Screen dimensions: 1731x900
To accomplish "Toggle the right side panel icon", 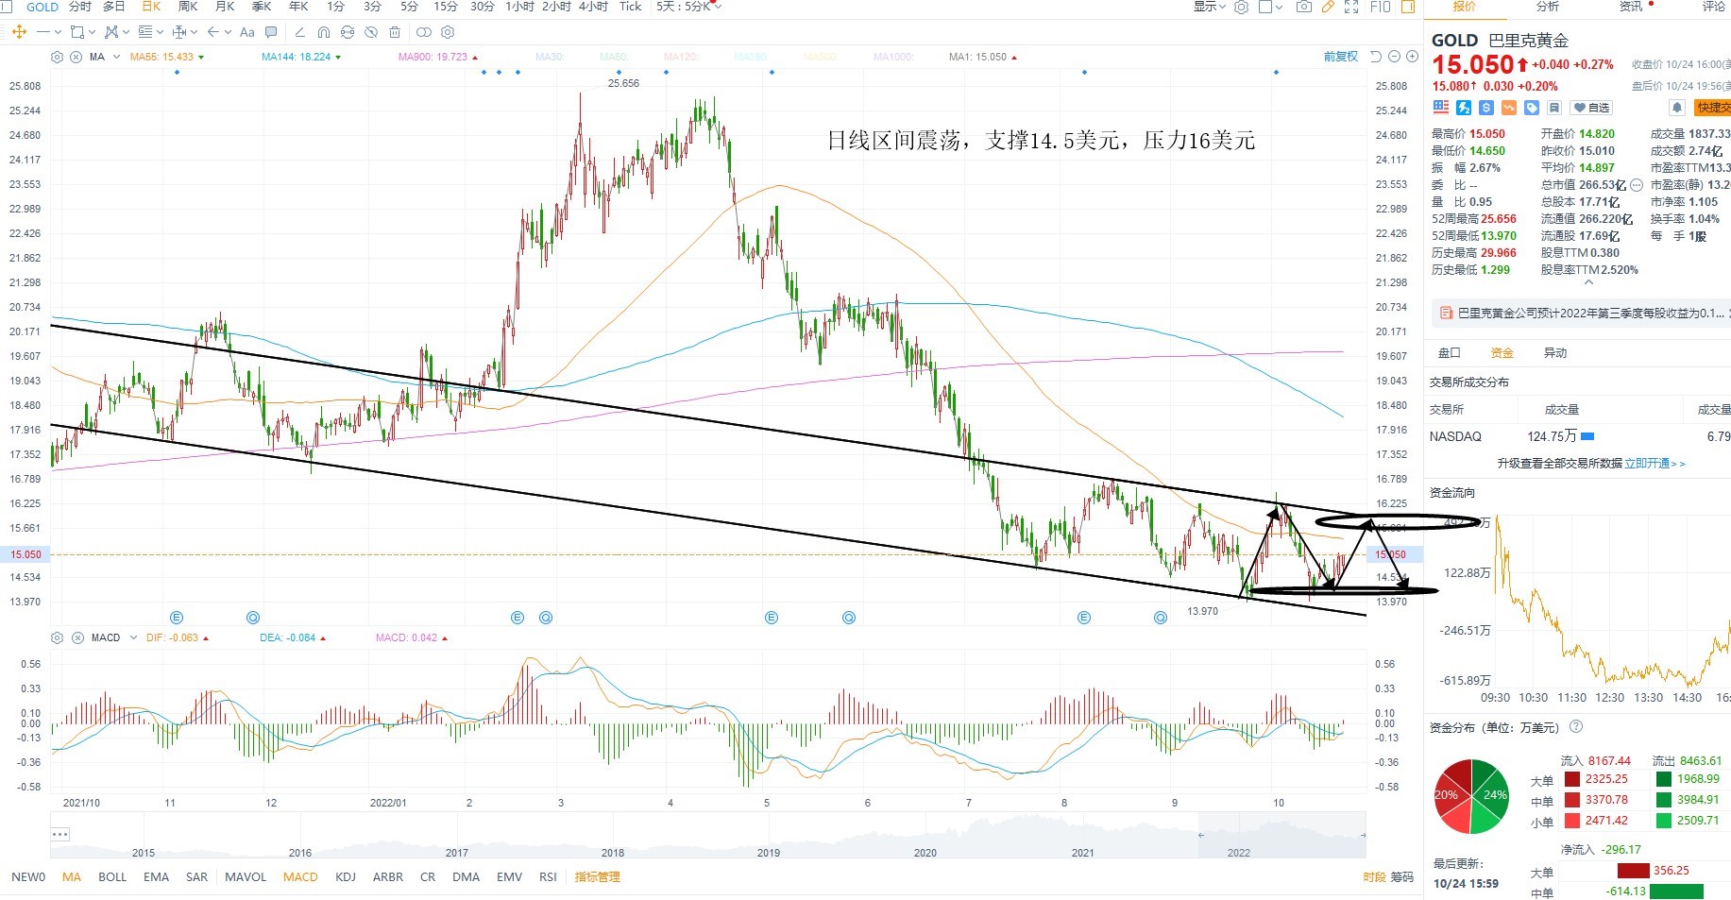I will 1407,7.
